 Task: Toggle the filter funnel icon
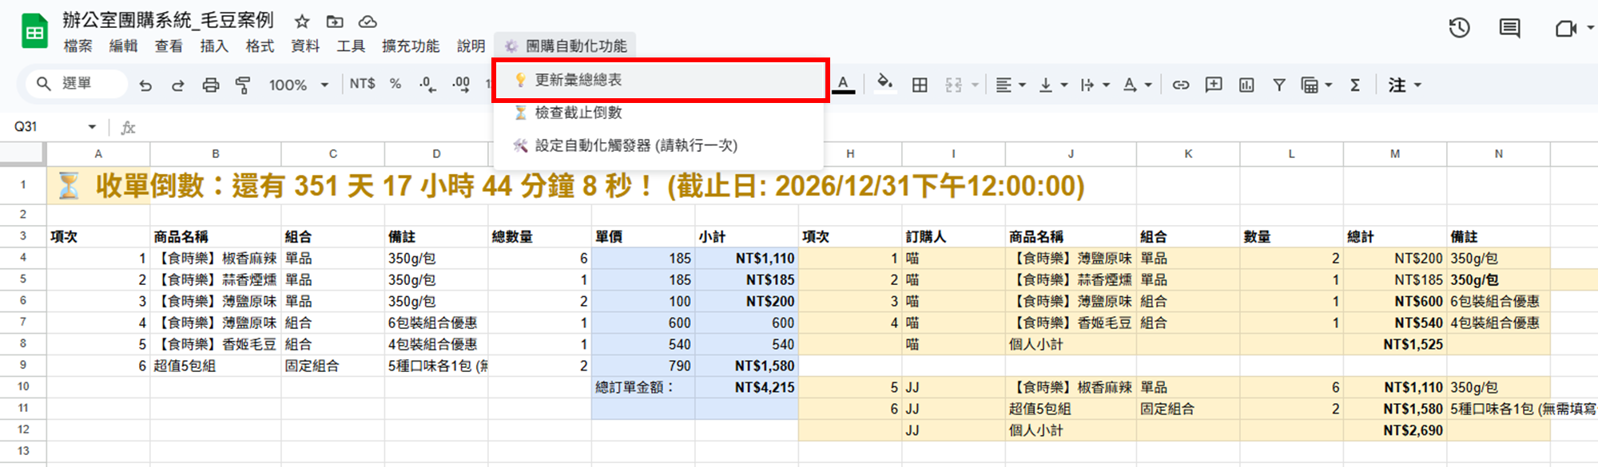coord(1279,85)
